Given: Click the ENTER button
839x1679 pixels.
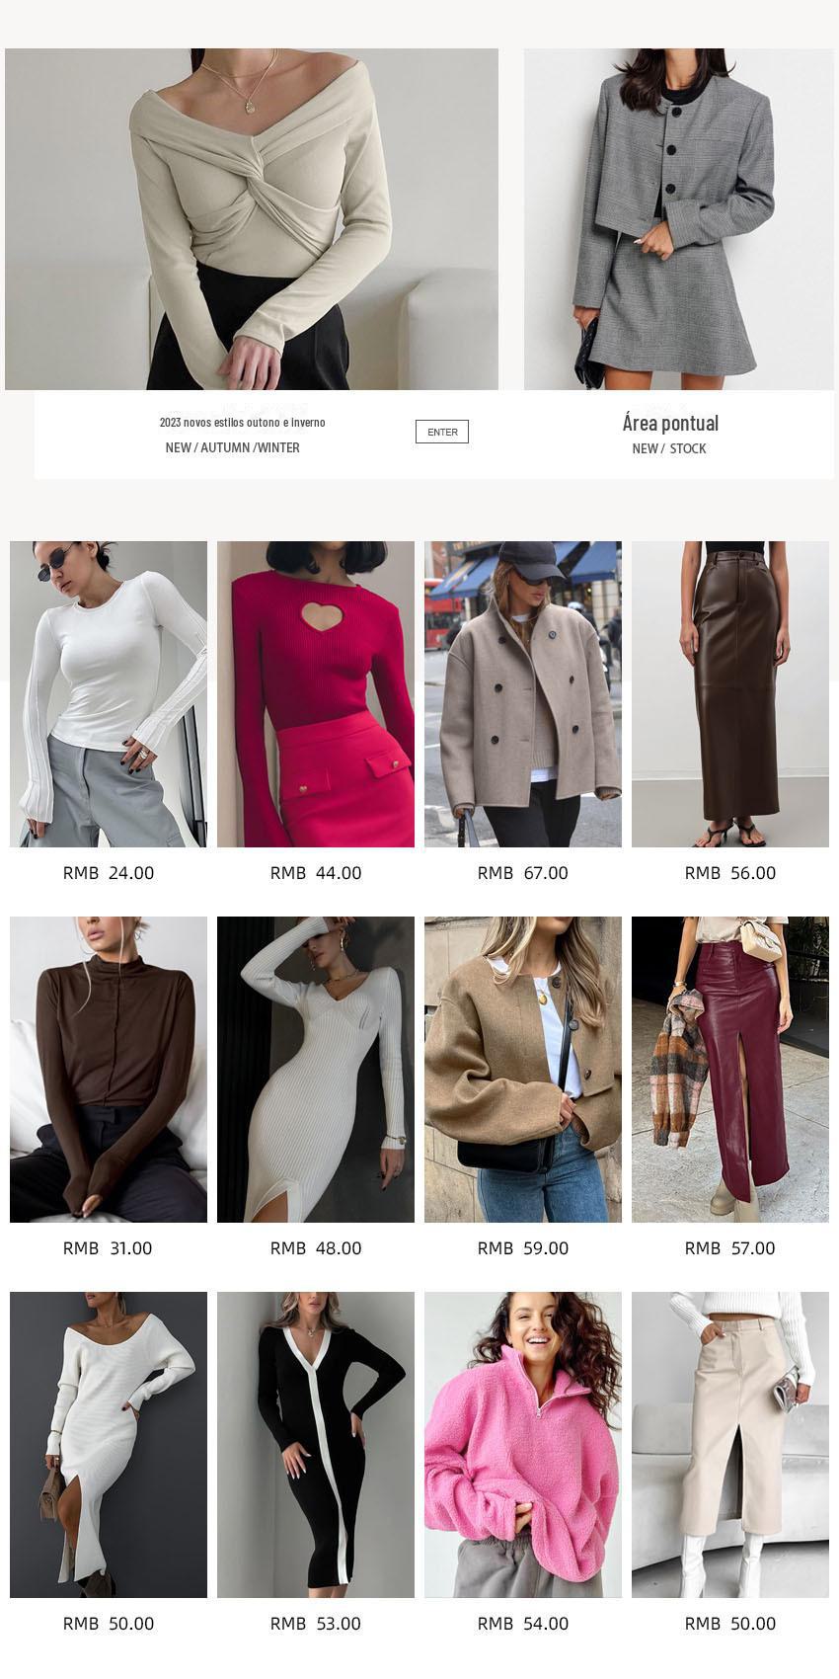Looking at the screenshot, I should [x=442, y=432].
